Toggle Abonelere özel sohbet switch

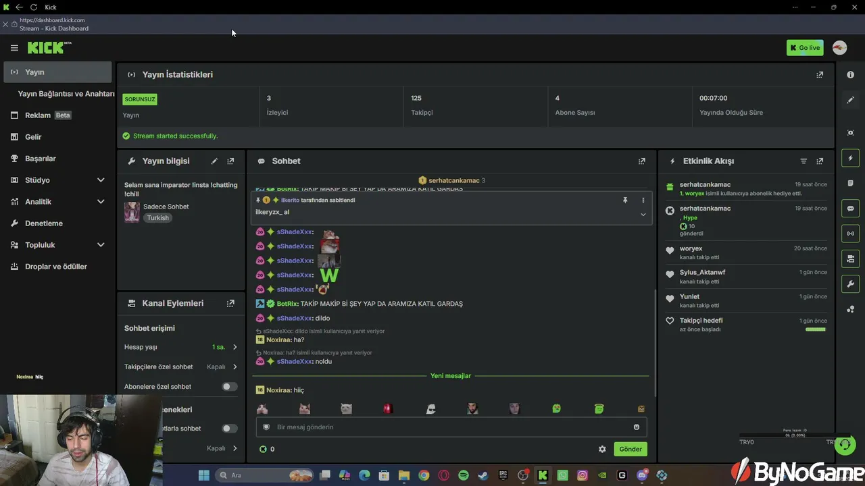tap(230, 387)
